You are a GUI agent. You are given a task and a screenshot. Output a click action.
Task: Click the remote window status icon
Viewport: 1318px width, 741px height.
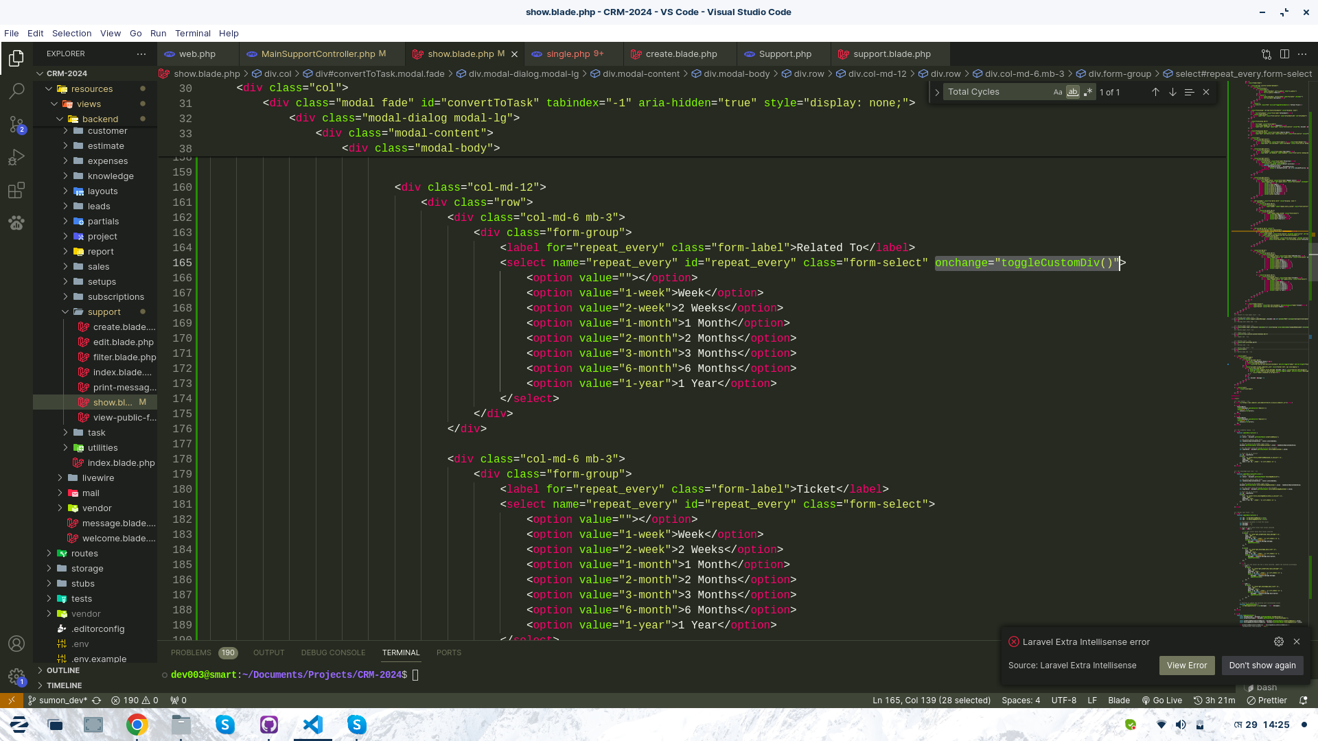click(x=11, y=701)
